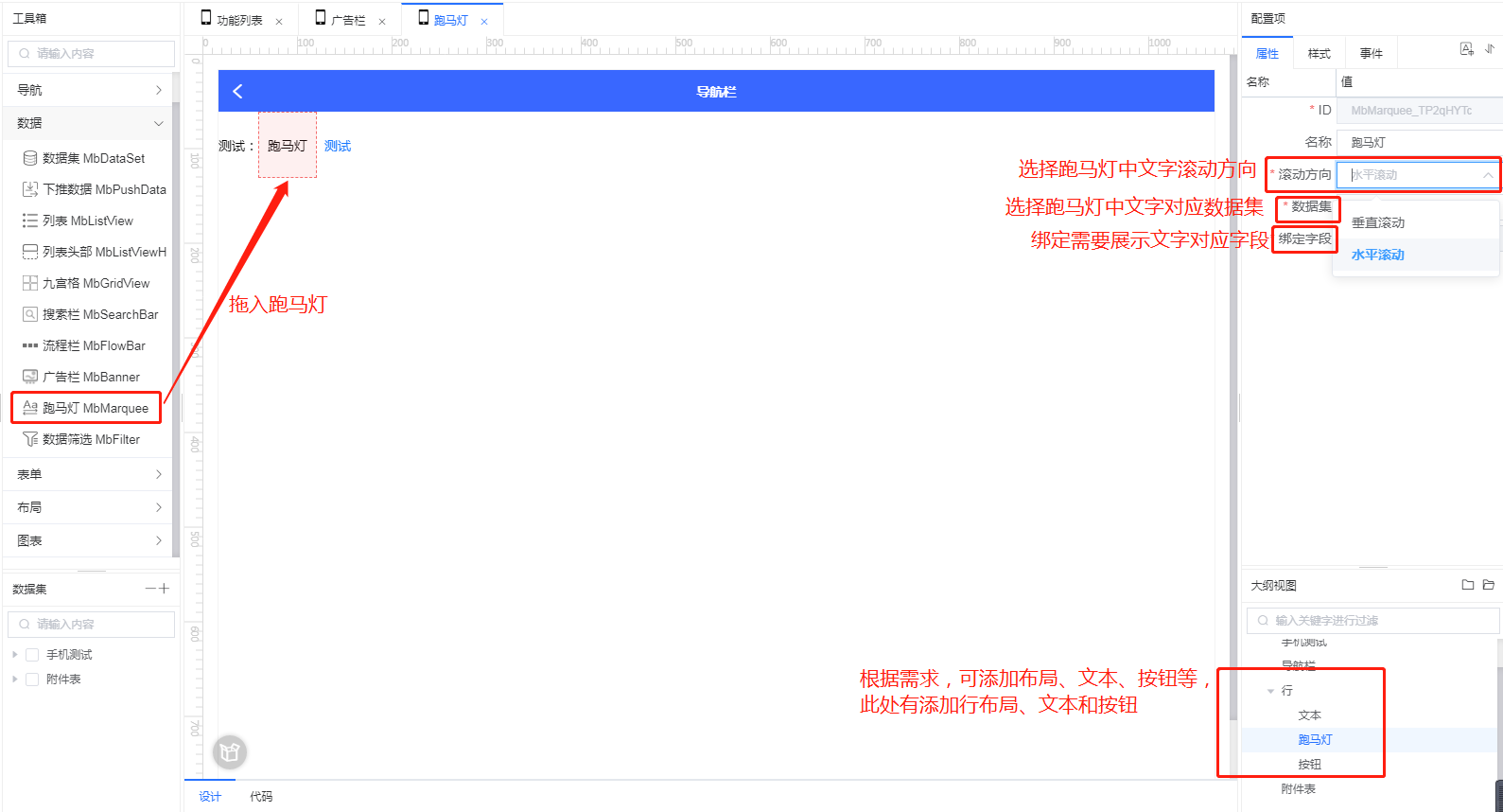Choose the 跑马灯 MbMarquee component icon

[30, 408]
